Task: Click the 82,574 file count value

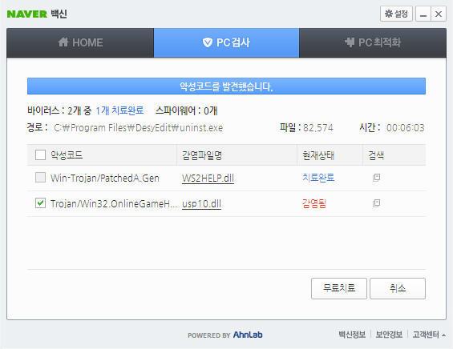Action: click(x=318, y=128)
